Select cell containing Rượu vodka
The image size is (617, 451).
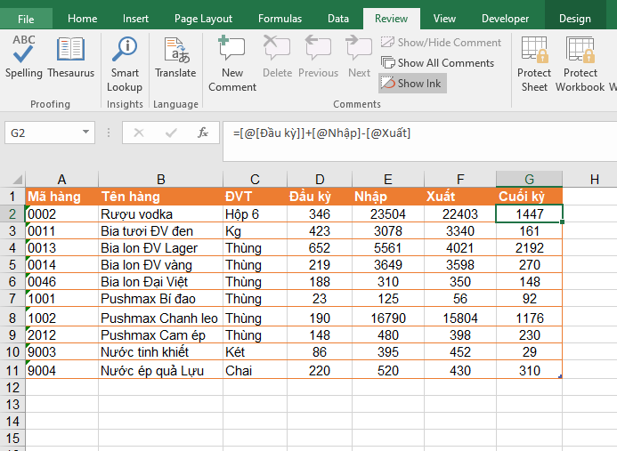[159, 213]
